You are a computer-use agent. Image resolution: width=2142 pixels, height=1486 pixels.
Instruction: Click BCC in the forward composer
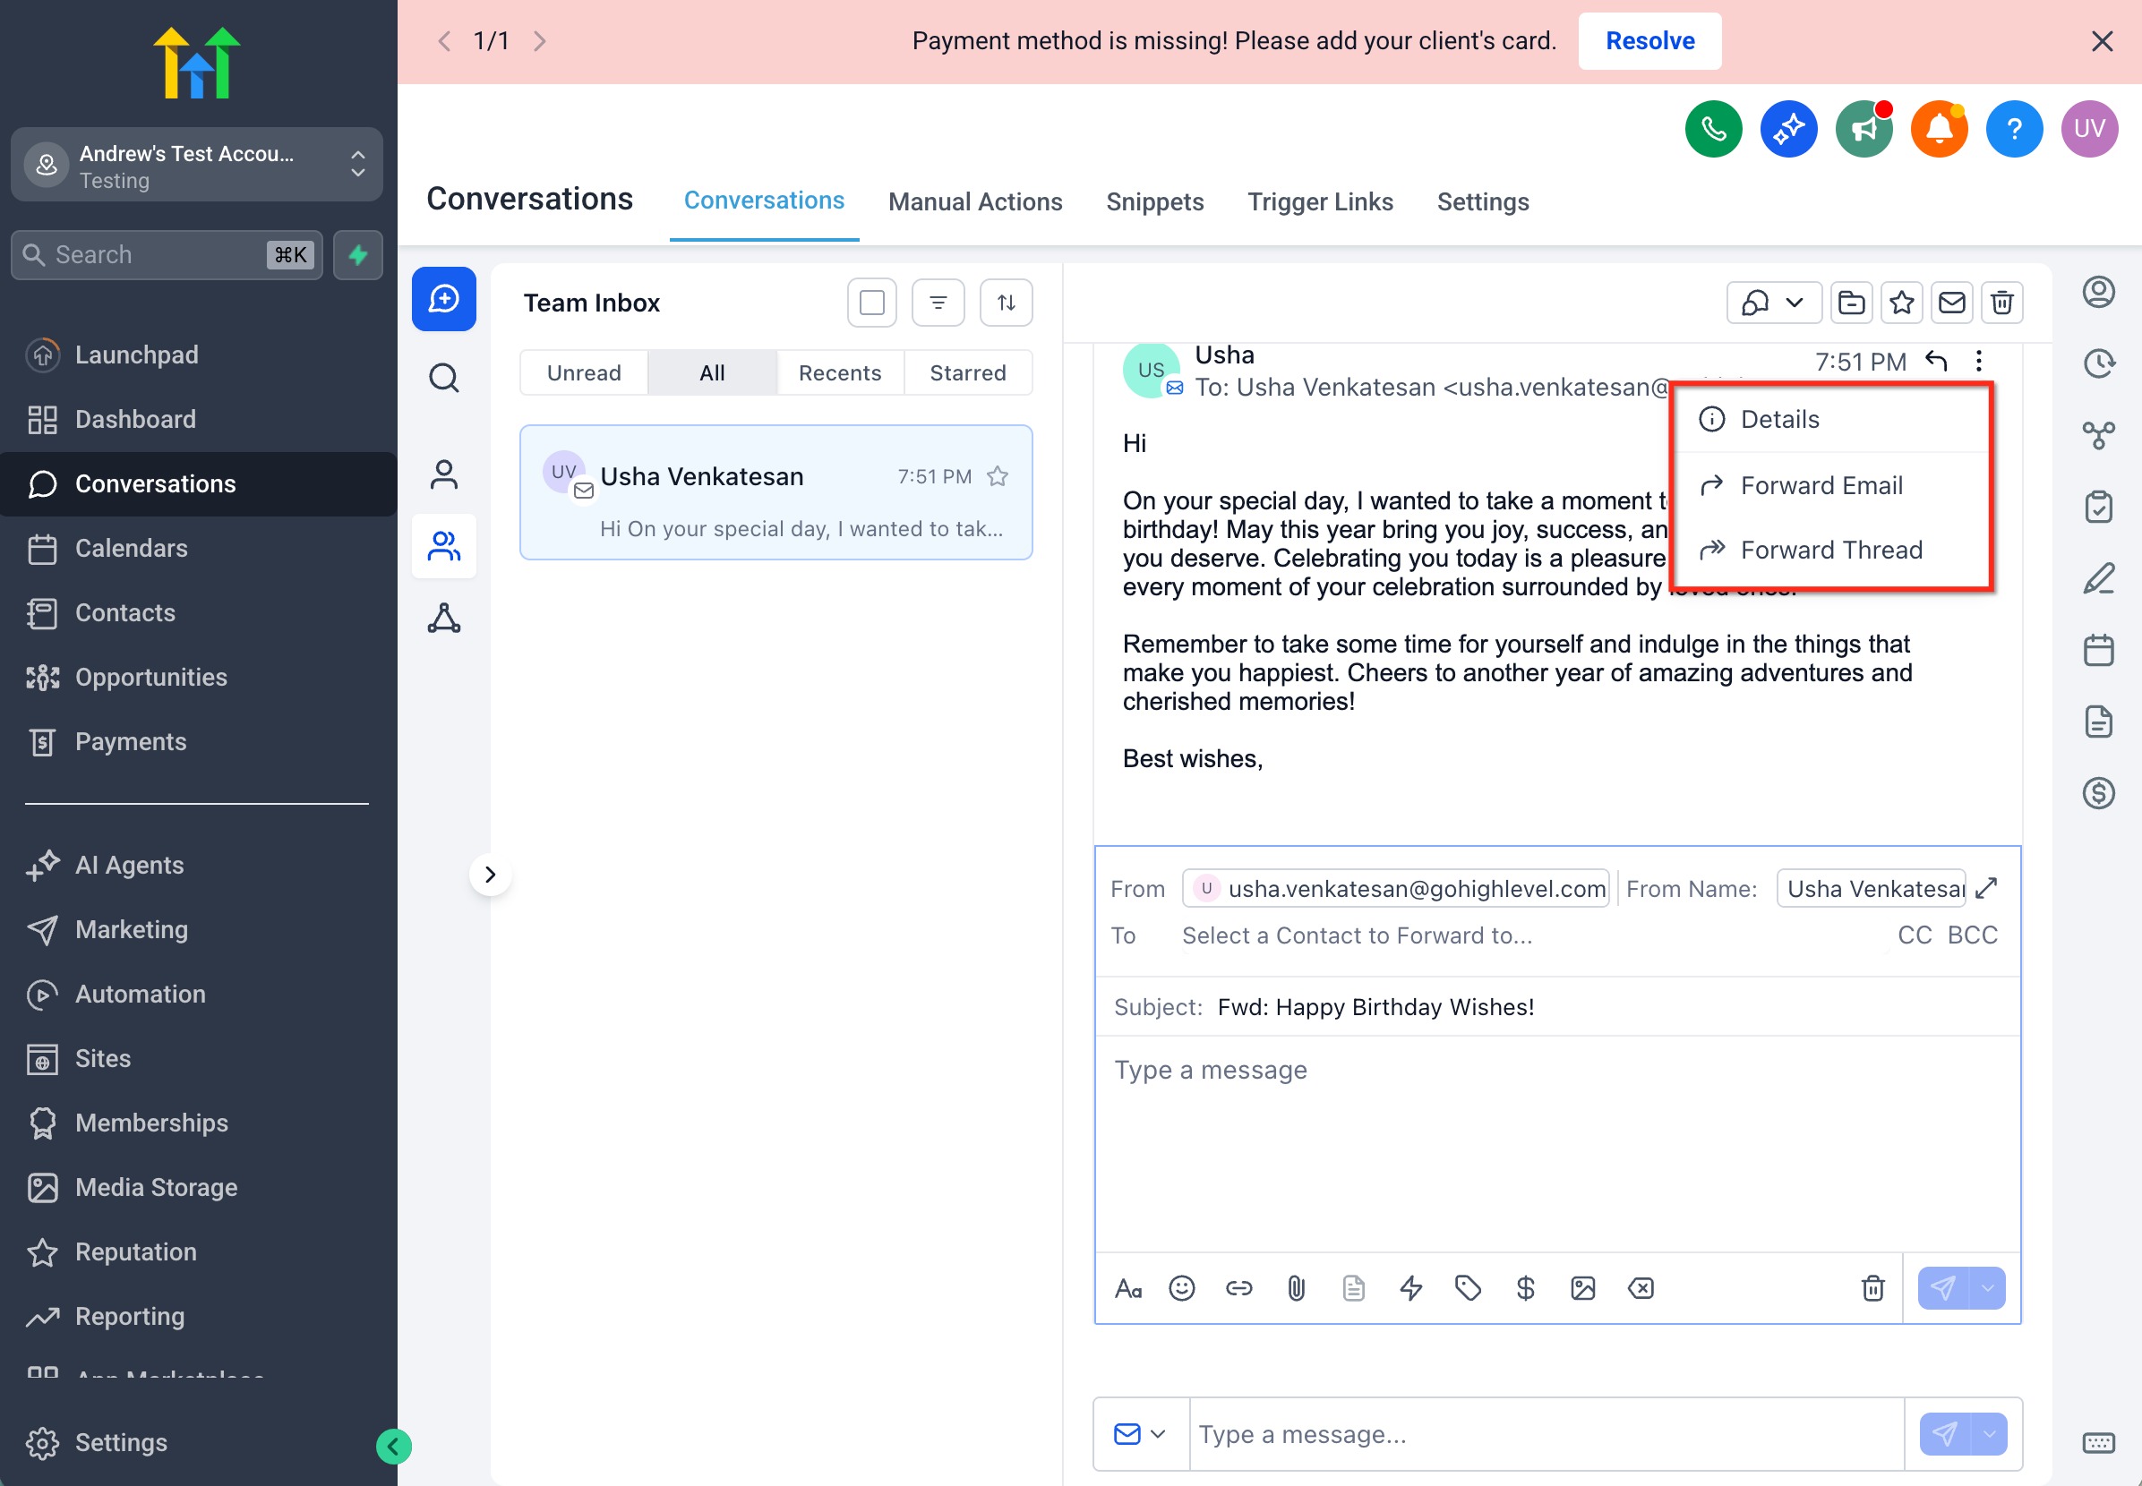pyautogui.click(x=1972, y=935)
